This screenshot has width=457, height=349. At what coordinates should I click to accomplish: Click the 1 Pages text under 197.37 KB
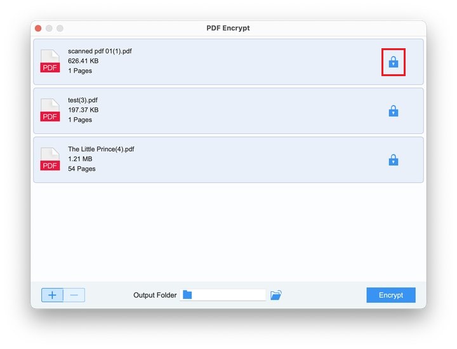(80, 120)
